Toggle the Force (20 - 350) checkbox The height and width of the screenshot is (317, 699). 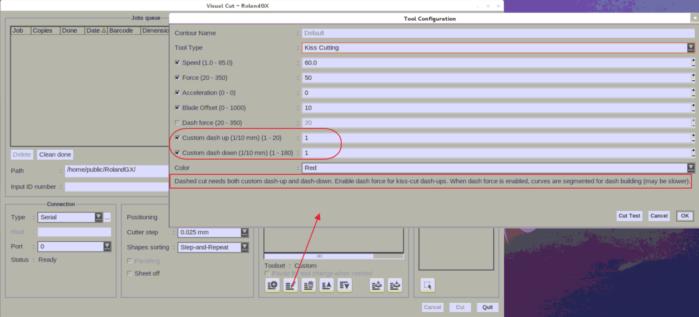coord(177,78)
